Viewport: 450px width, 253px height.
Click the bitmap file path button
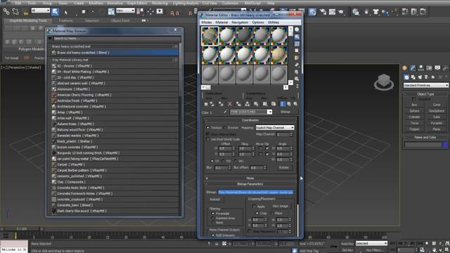pyautogui.click(x=255, y=192)
